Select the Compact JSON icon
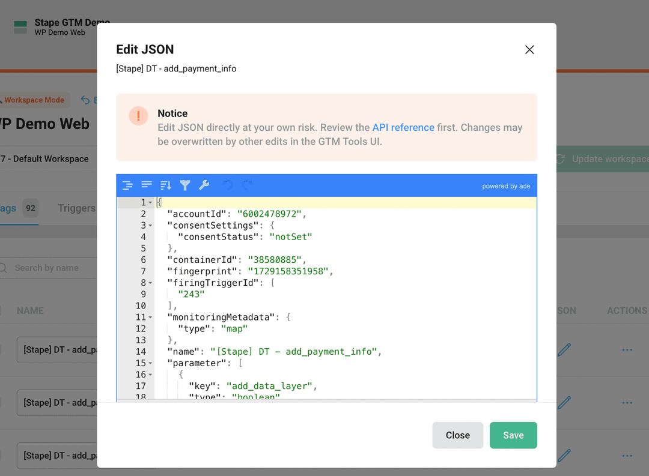 (147, 185)
